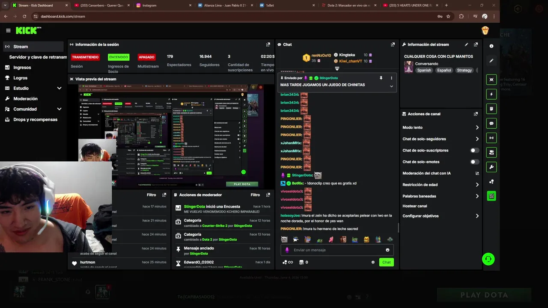Toggle the broadcast signal widget icon

pyautogui.click(x=491, y=138)
